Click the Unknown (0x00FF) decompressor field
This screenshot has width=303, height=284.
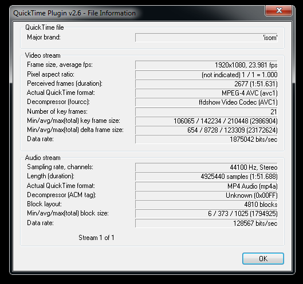pos(206,195)
